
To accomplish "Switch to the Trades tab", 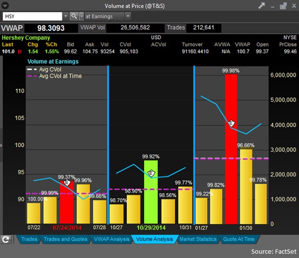I will tap(29, 239).
